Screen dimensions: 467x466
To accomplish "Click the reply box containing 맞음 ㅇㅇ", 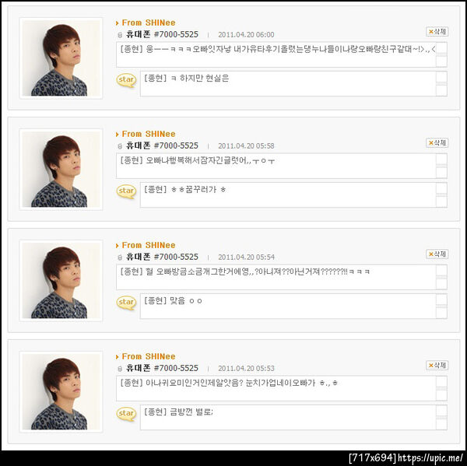I will (x=288, y=306).
